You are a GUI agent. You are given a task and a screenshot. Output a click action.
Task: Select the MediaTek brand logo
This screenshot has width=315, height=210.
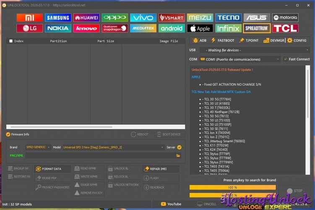click(143, 29)
